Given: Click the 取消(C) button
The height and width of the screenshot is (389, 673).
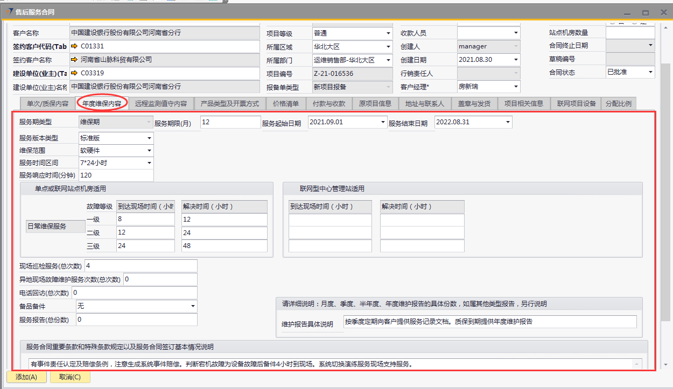Looking at the screenshot, I should (x=70, y=377).
